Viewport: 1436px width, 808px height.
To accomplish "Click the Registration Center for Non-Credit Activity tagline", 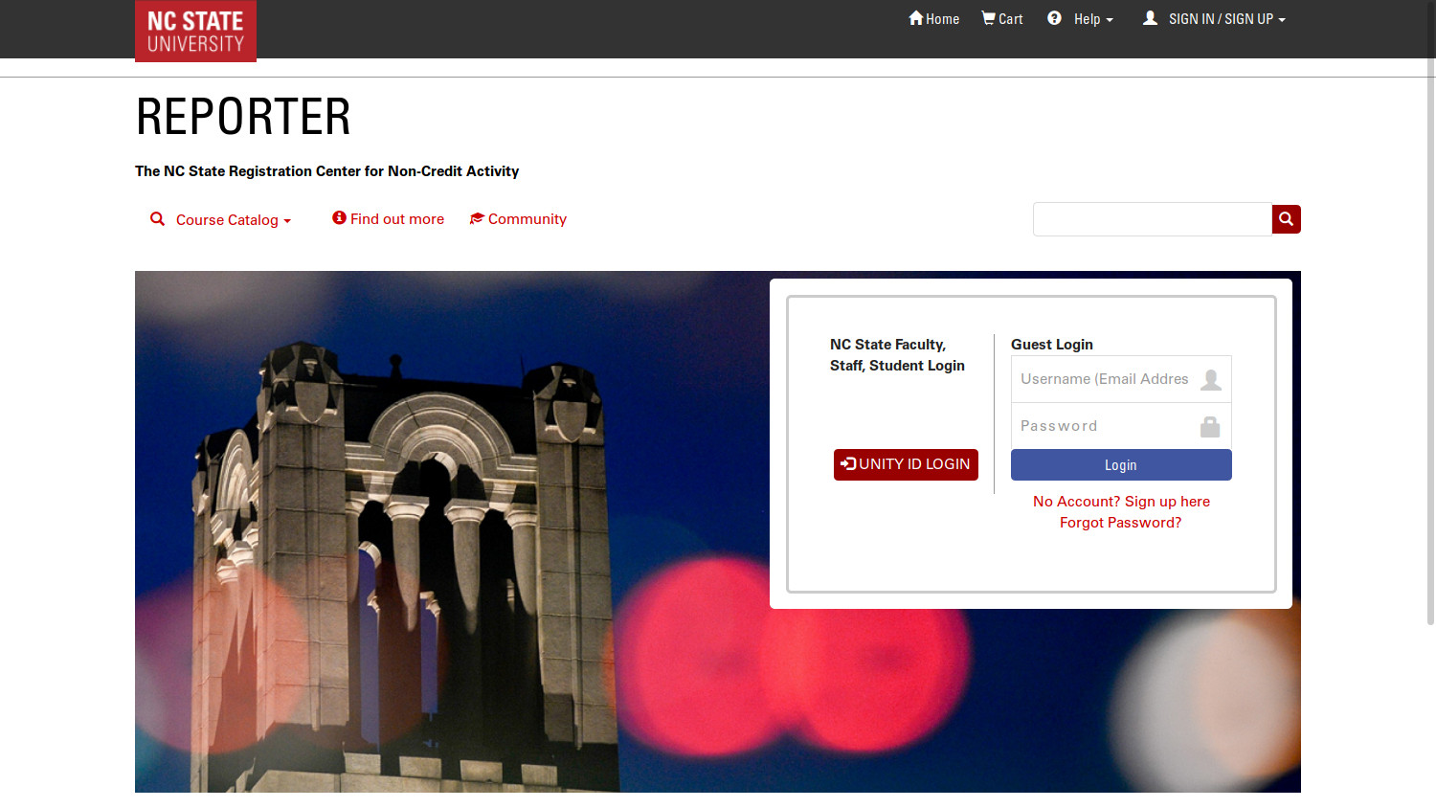I will pos(326,170).
